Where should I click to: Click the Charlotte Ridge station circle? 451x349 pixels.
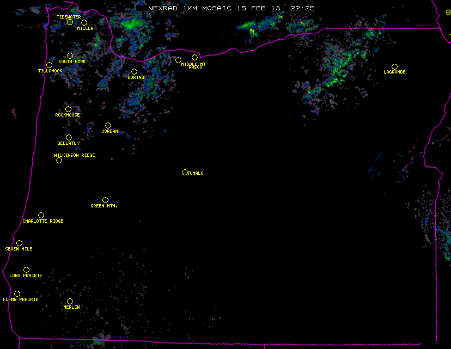(41, 216)
